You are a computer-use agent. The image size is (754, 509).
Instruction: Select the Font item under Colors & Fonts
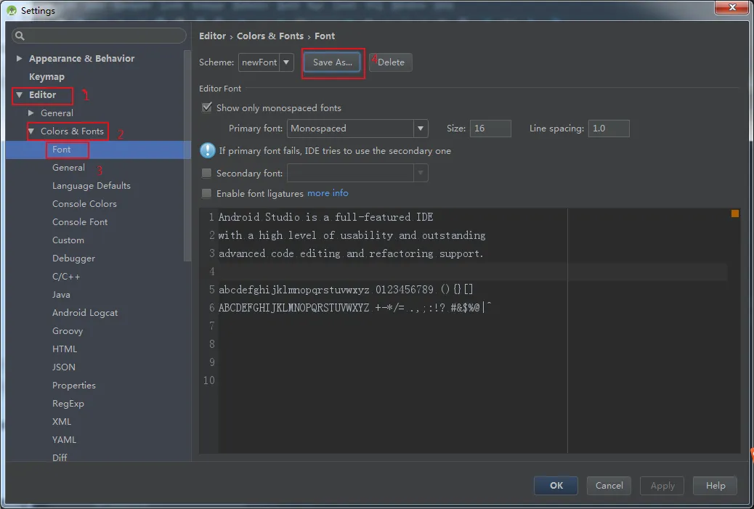click(62, 150)
